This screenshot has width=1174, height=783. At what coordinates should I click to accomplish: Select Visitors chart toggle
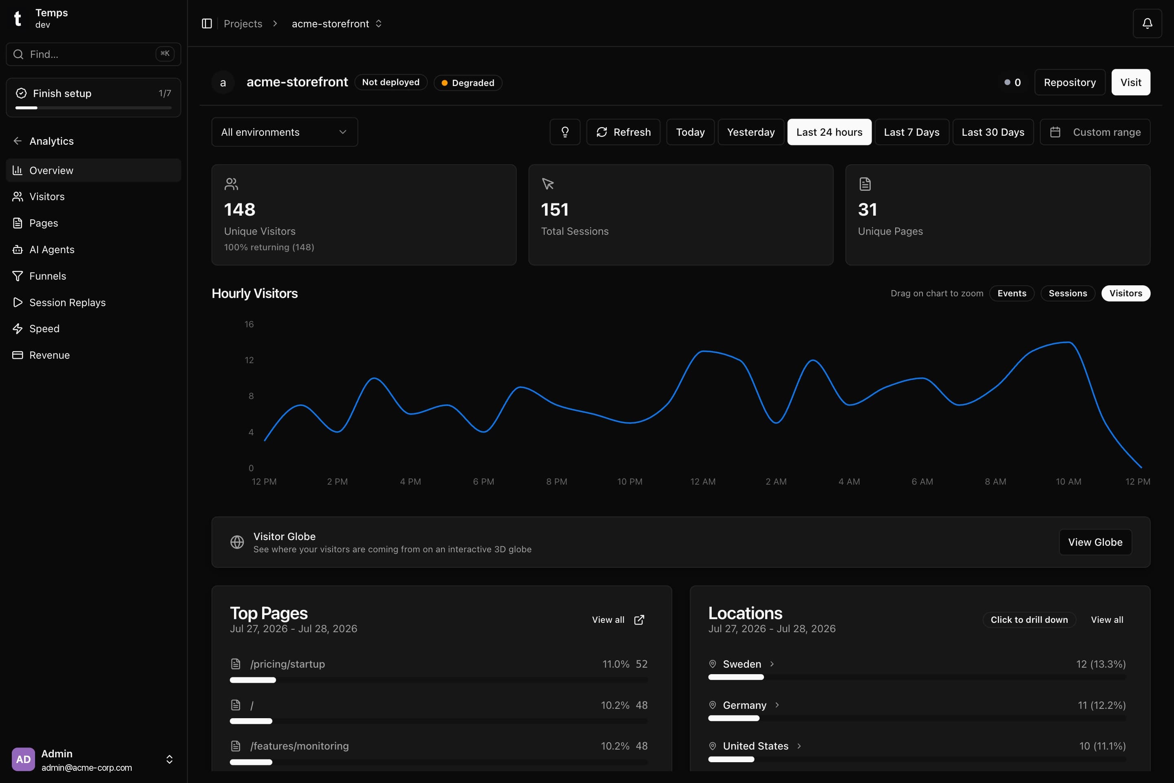[1125, 293]
